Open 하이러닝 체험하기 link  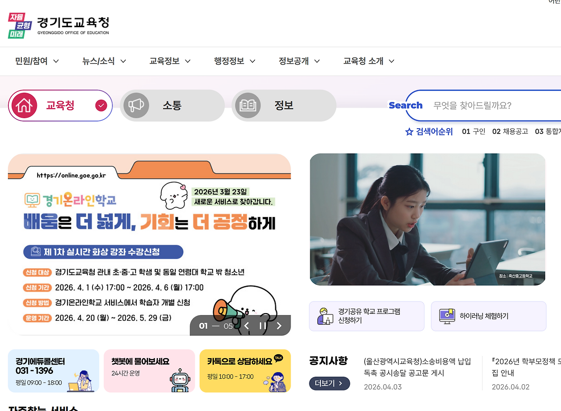[x=489, y=316]
